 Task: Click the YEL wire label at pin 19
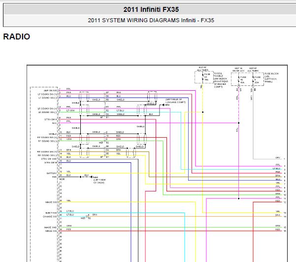(x=68, y=172)
